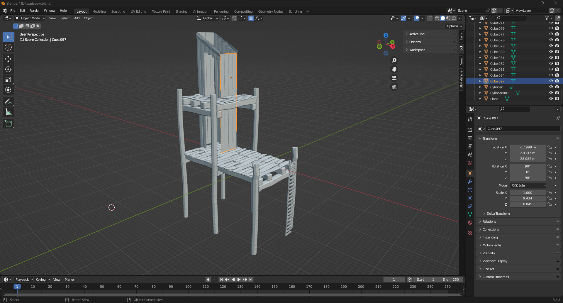Choose the Measure tool
The width and height of the screenshot is (563, 303).
pos(8,112)
